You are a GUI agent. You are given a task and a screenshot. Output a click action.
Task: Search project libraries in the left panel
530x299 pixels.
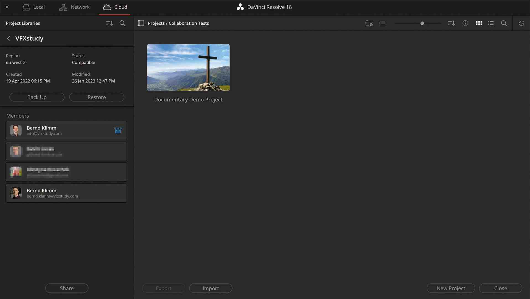click(x=122, y=23)
